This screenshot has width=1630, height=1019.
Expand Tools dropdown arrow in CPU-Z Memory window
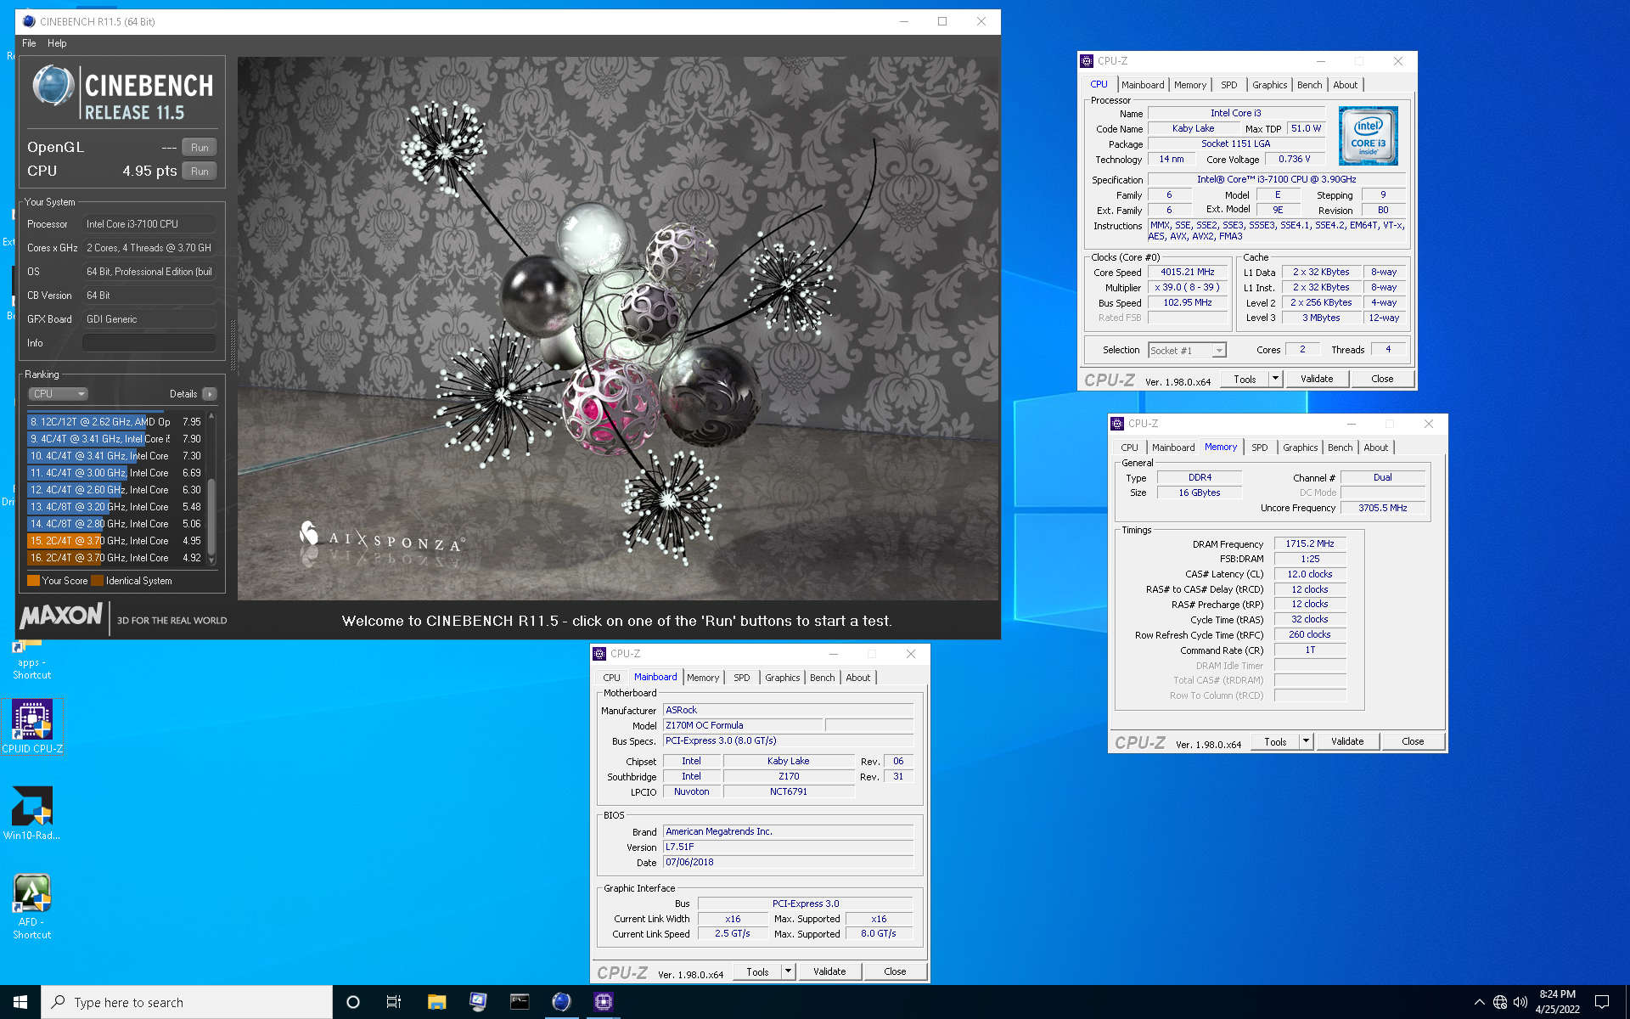coord(1306,741)
